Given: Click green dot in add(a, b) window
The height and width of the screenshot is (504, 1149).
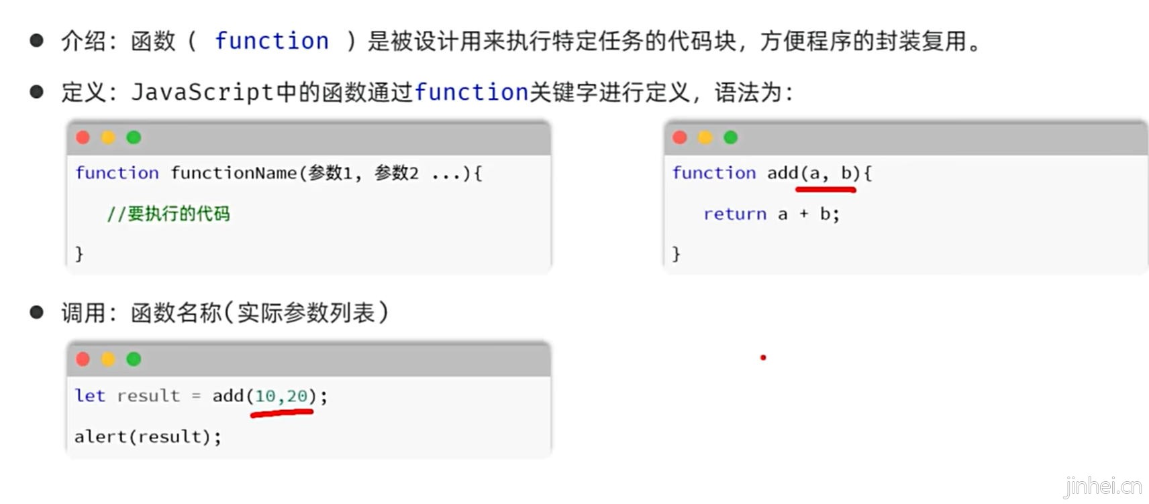Looking at the screenshot, I should click(x=730, y=137).
